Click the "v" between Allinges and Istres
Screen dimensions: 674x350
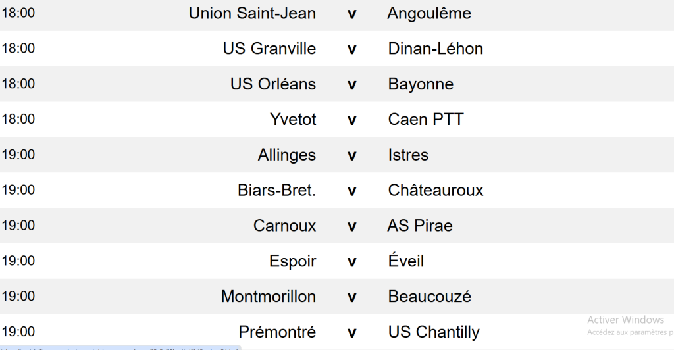click(x=352, y=155)
